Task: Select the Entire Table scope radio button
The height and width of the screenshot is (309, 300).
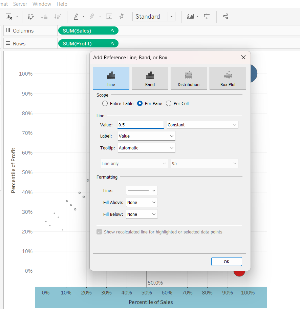Action: click(x=105, y=103)
